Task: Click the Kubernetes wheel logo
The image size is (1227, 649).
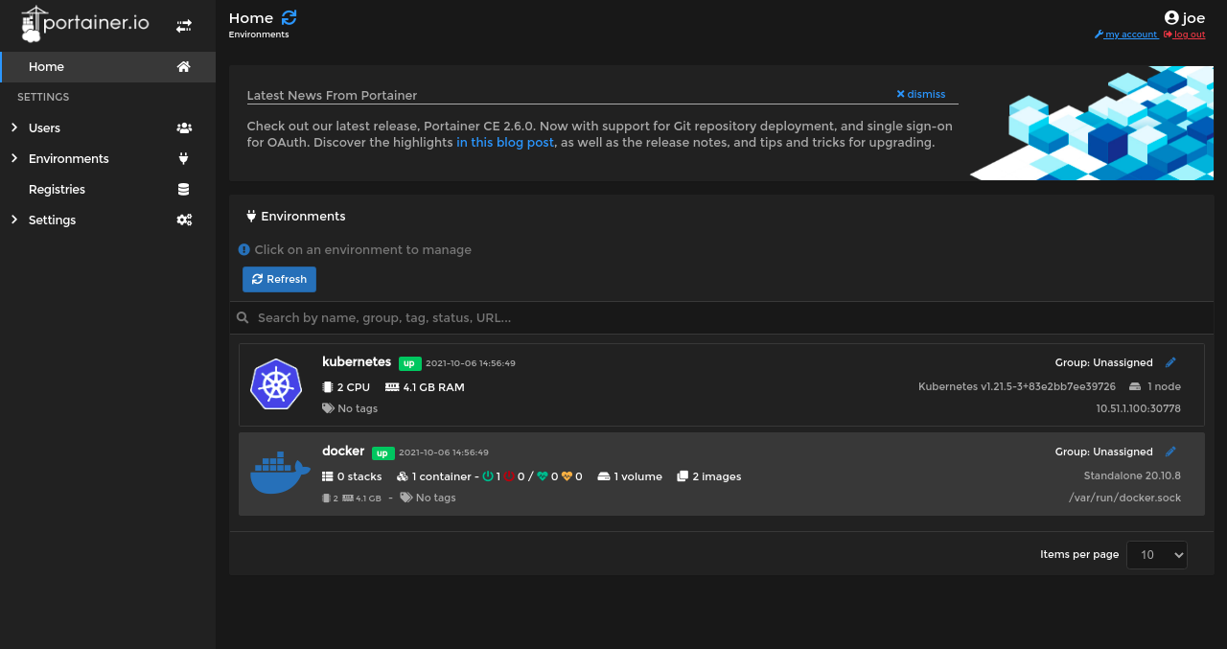Action: [276, 384]
